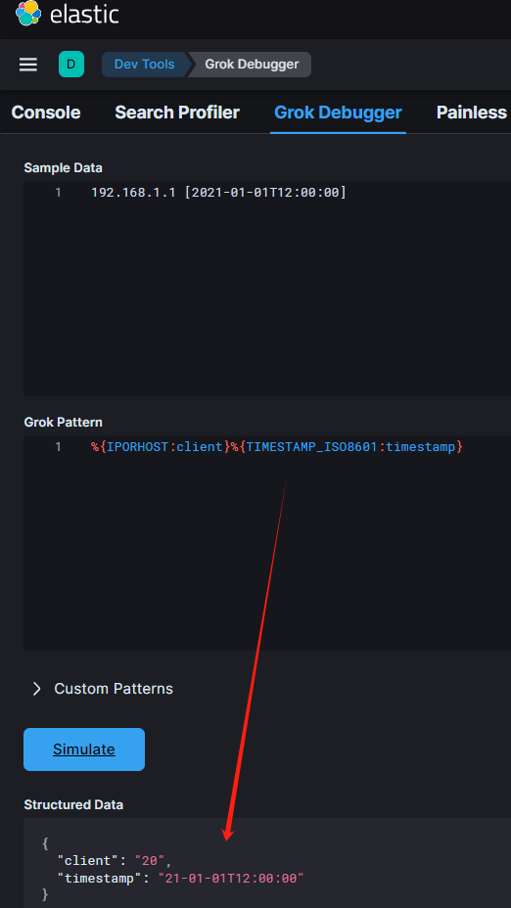Click the Custom Patterns label
This screenshot has width=511, height=908.
pyautogui.click(x=114, y=689)
